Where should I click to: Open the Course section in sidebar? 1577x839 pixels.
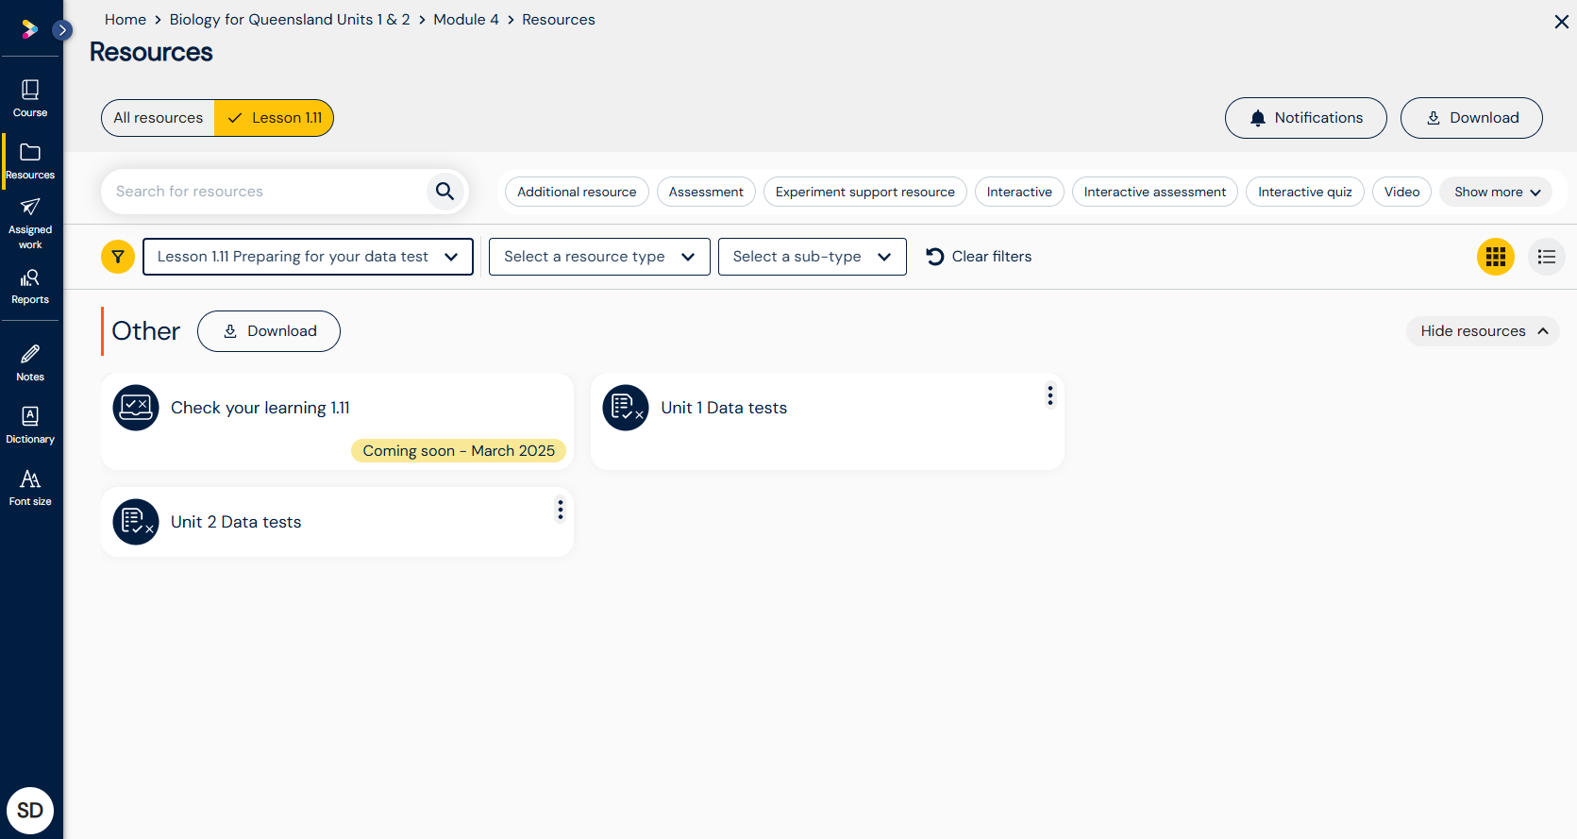point(30,98)
